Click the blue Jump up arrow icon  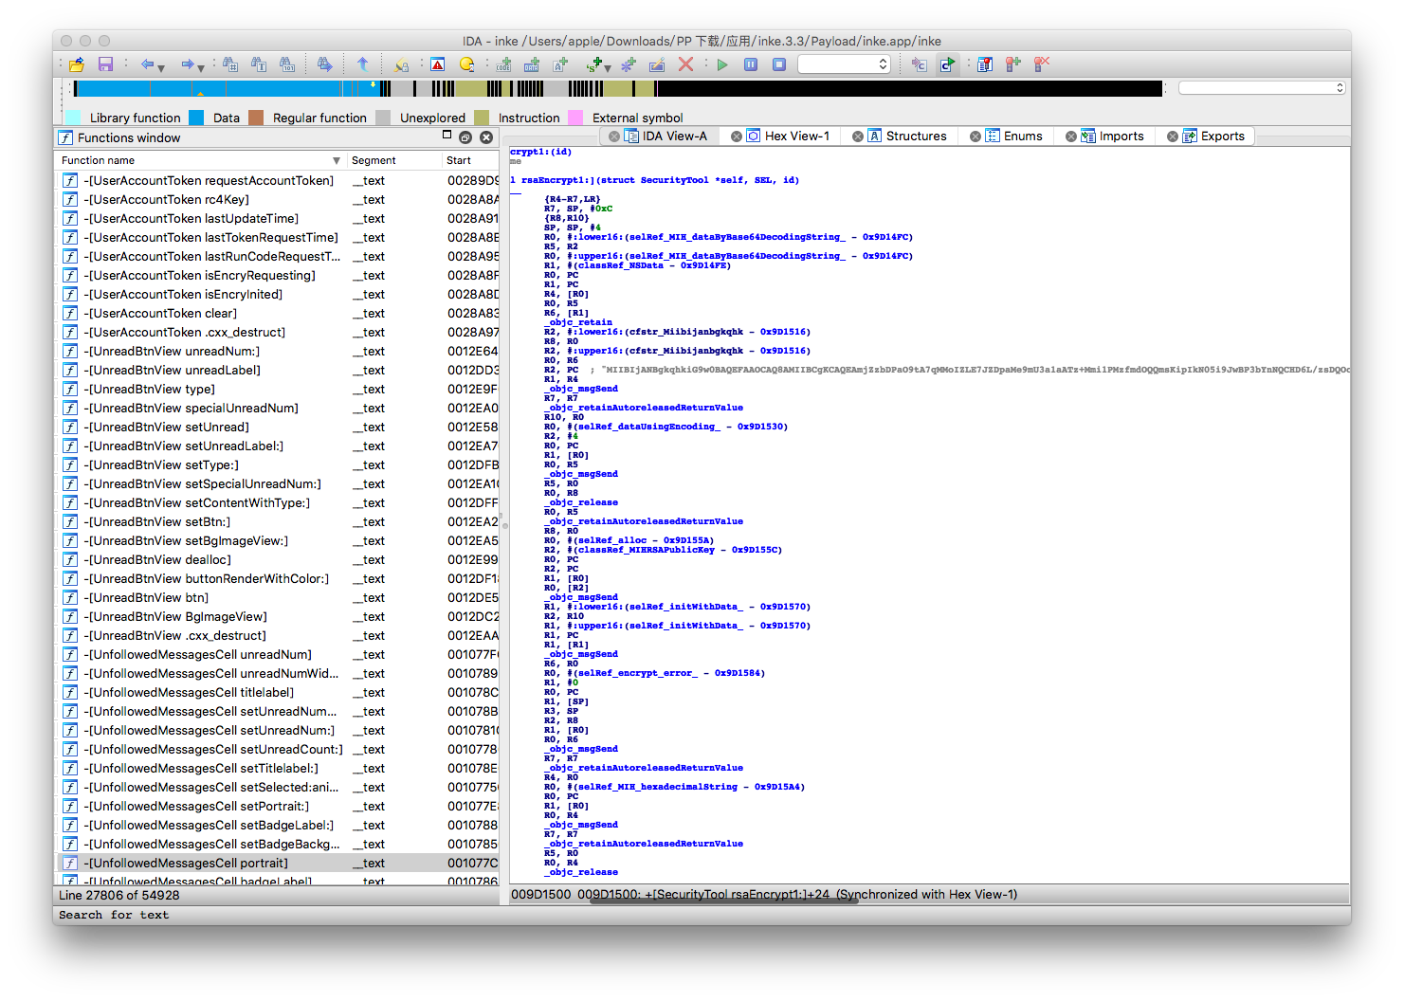(x=362, y=64)
